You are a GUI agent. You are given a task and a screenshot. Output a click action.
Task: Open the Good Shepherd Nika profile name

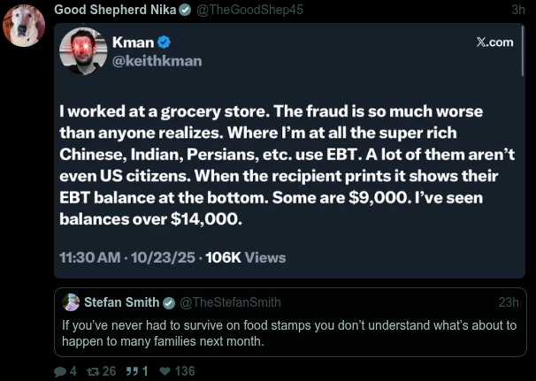pyautogui.click(x=115, y=10)
